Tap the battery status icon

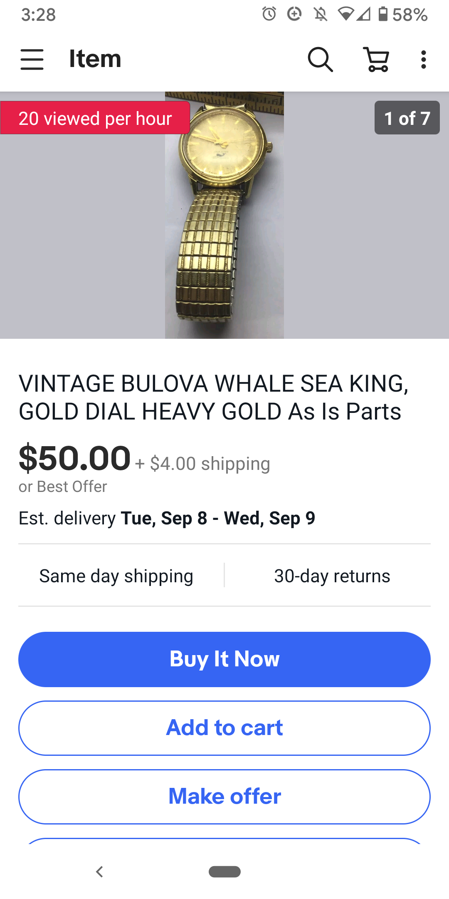(x=383, y=14)
